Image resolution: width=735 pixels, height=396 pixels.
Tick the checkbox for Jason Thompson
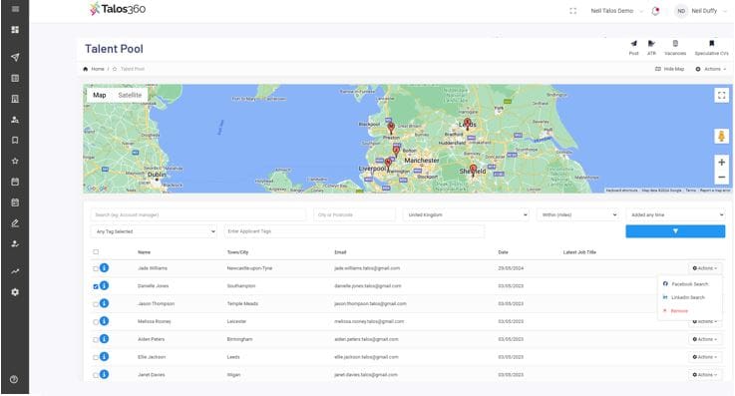tap(96, 304)
